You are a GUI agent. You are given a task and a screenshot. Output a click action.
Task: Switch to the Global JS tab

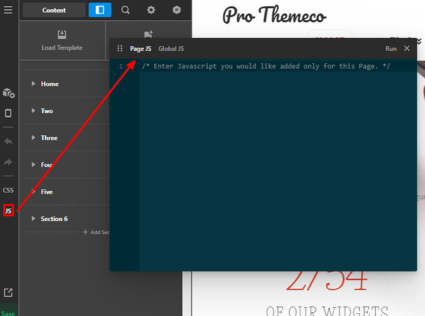(x=171, y=49)
